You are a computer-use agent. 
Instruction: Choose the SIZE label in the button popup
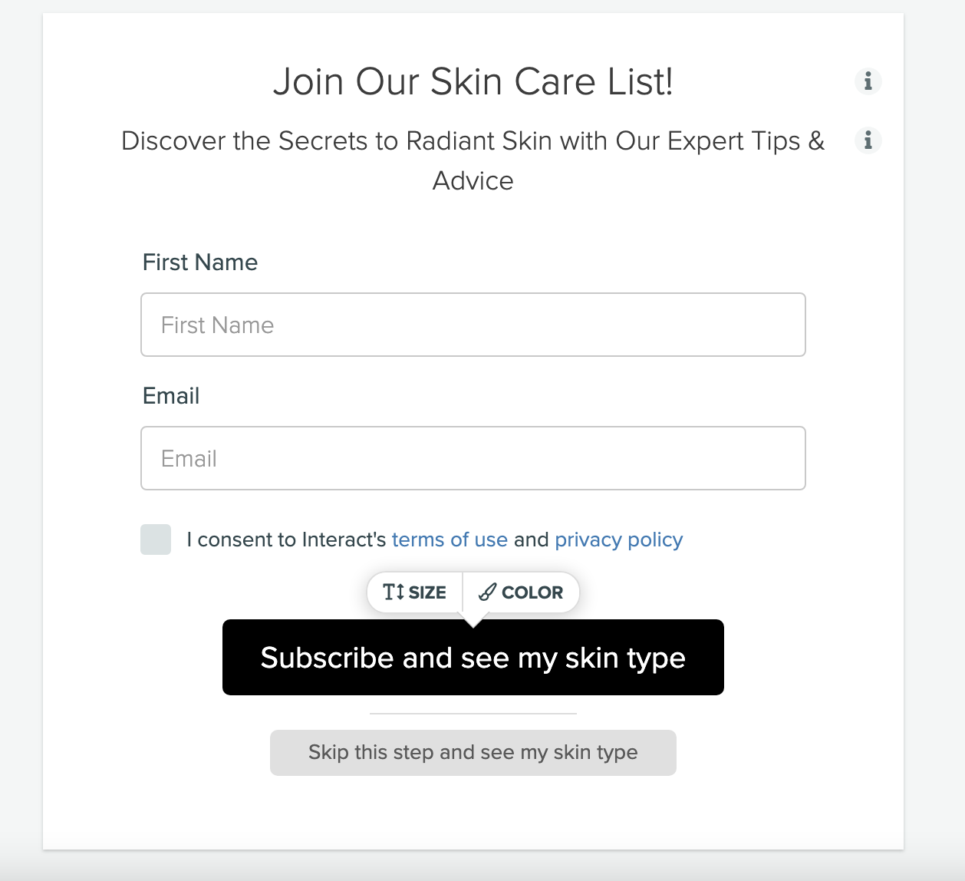427,592
